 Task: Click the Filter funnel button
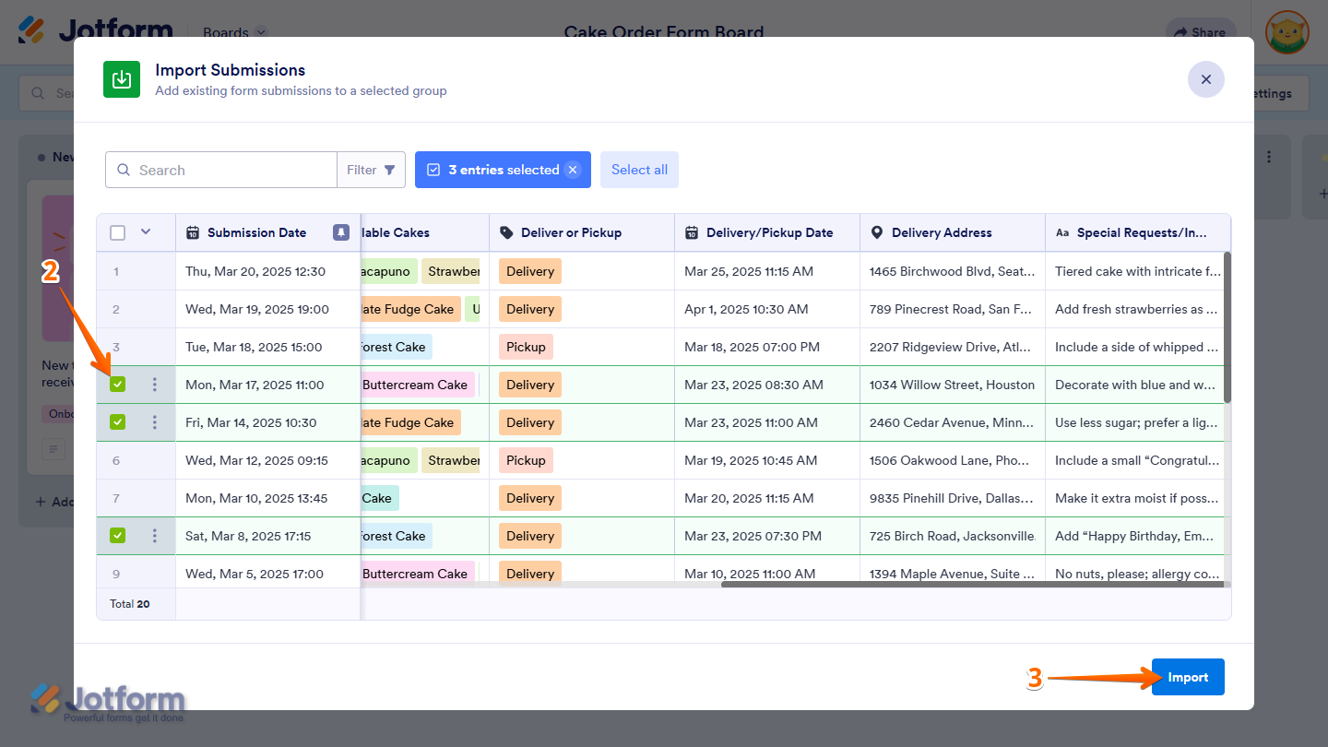371,170
